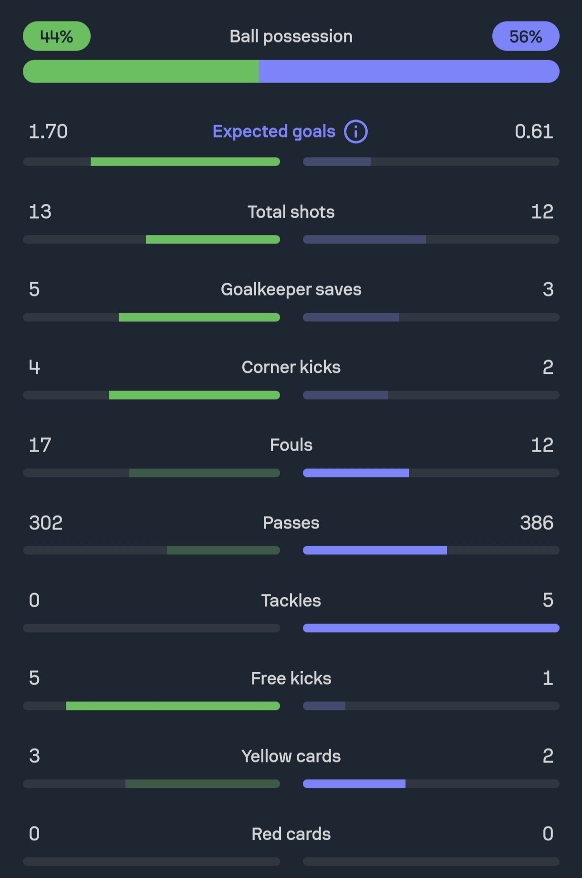The image size is (582, 878).
Task: Tap the purple 56% possession badge
Action: [526, 36]
